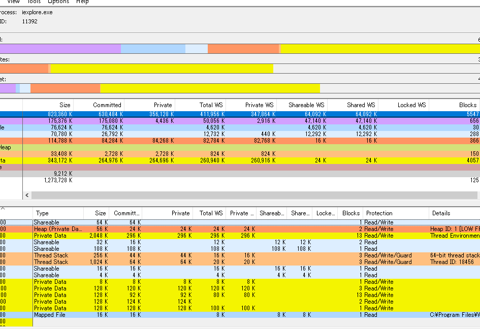Open the Tools menu

point(34,2)
